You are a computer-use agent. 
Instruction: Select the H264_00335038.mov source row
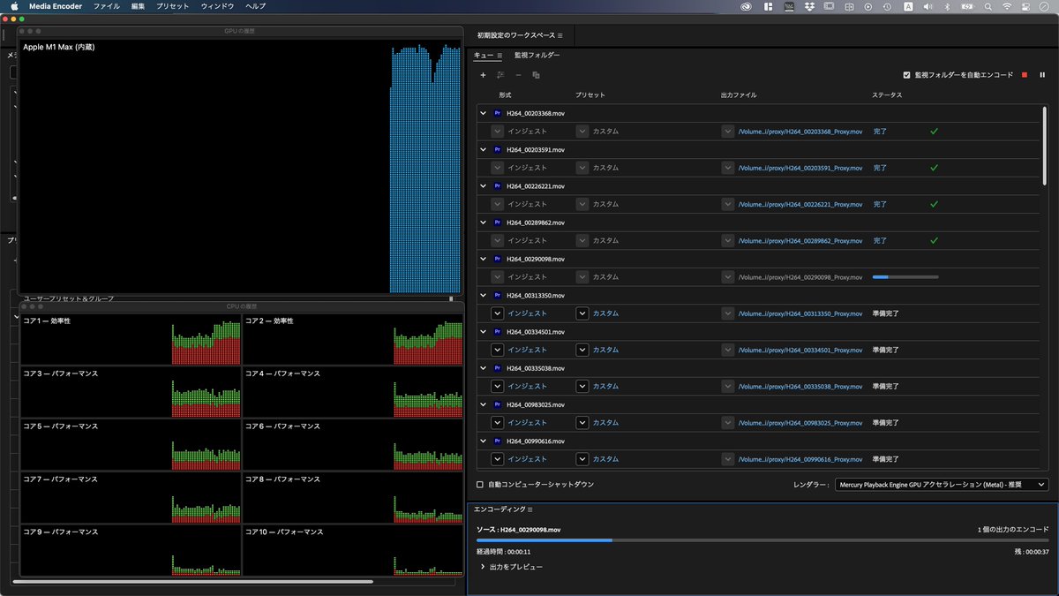click(x=759, y=368)
